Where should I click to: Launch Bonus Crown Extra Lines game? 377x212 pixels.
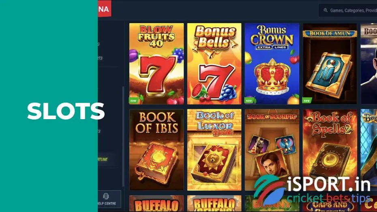tap(272, 64)
